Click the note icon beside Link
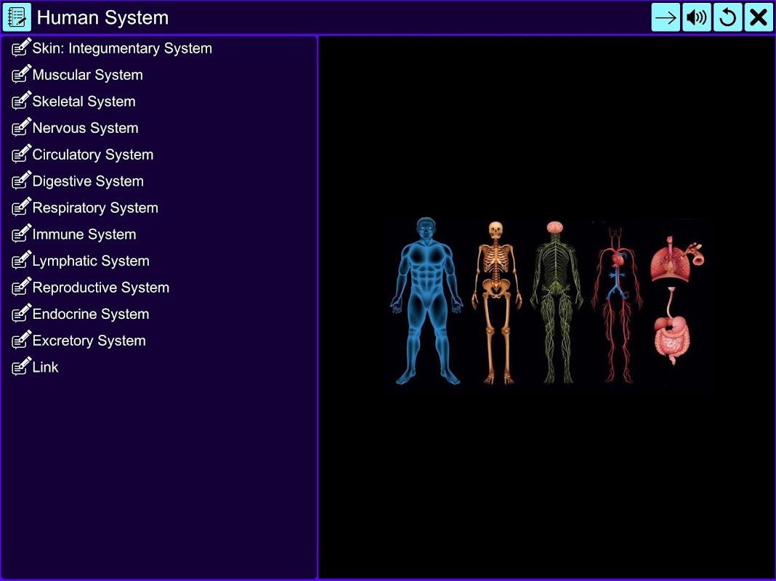This screenshot has width=776, height=581. click(x=21, y=367)
